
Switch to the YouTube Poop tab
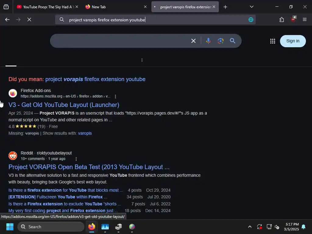pos(47,7)
